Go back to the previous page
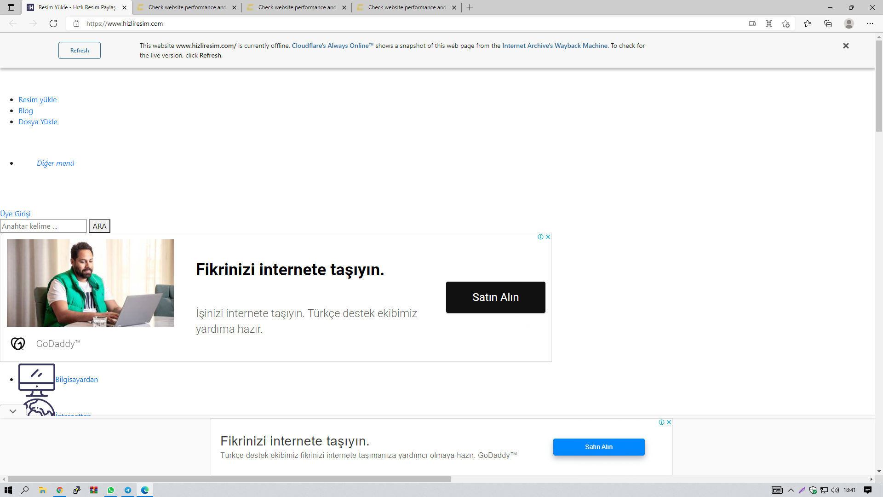883x497 pixels. click(13, 23)
